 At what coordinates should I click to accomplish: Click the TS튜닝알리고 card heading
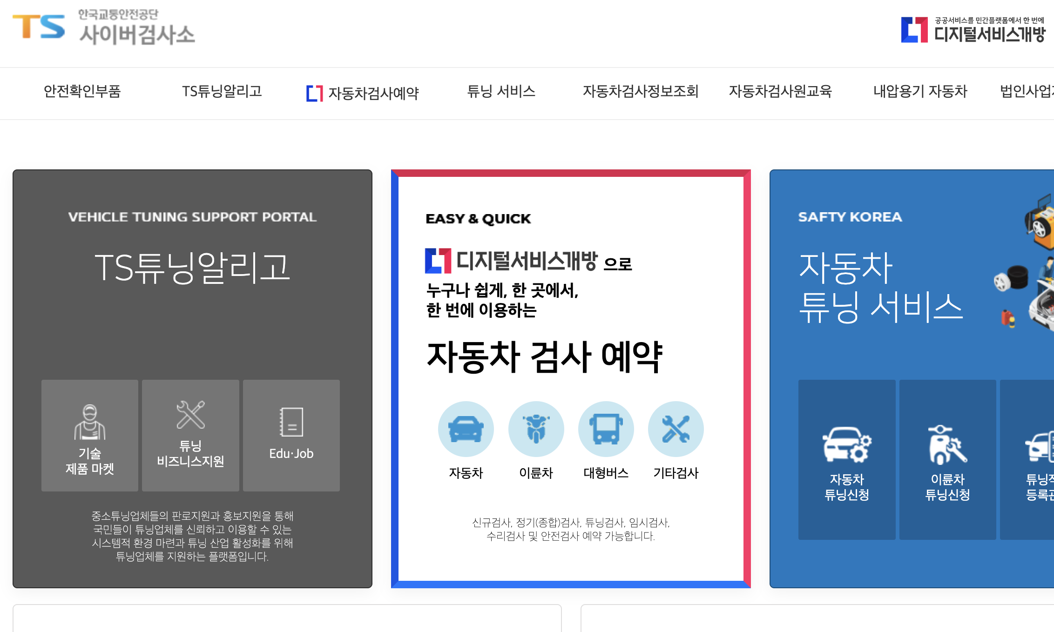point(192,268)
